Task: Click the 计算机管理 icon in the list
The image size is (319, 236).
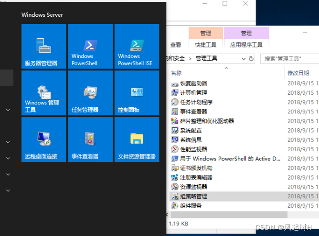Action: (x=175, y=93)
